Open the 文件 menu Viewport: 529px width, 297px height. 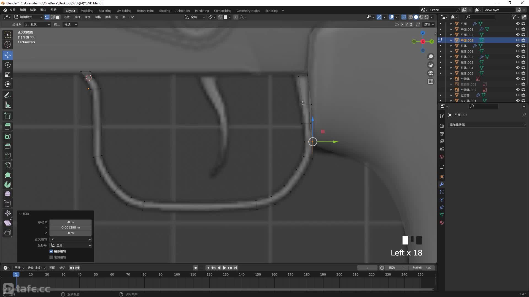(x=13, y=10)
